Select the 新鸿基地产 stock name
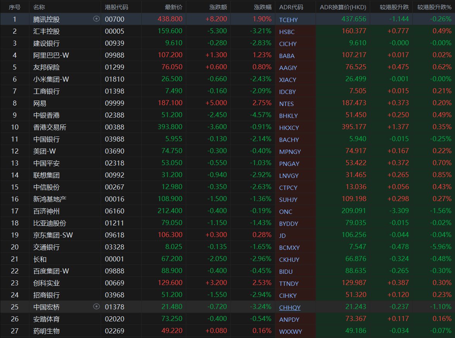 point(50,199)
